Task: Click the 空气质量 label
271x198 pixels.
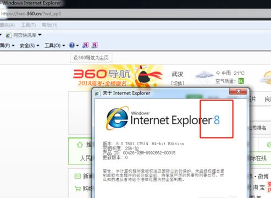Action: tap(225, 81)
